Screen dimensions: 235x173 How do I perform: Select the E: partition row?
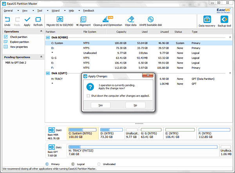click(139, 63)
